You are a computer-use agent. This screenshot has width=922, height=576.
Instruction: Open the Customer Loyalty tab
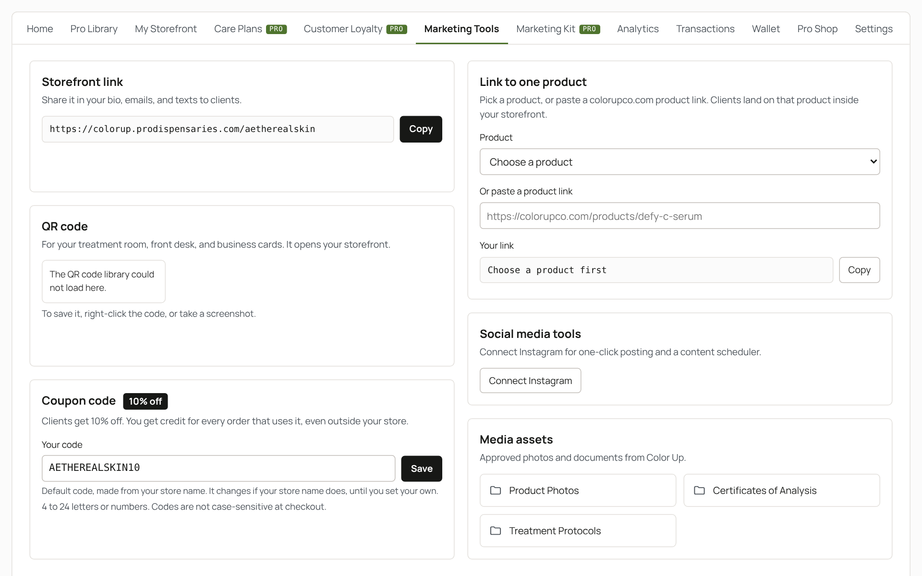pos(355,29)
